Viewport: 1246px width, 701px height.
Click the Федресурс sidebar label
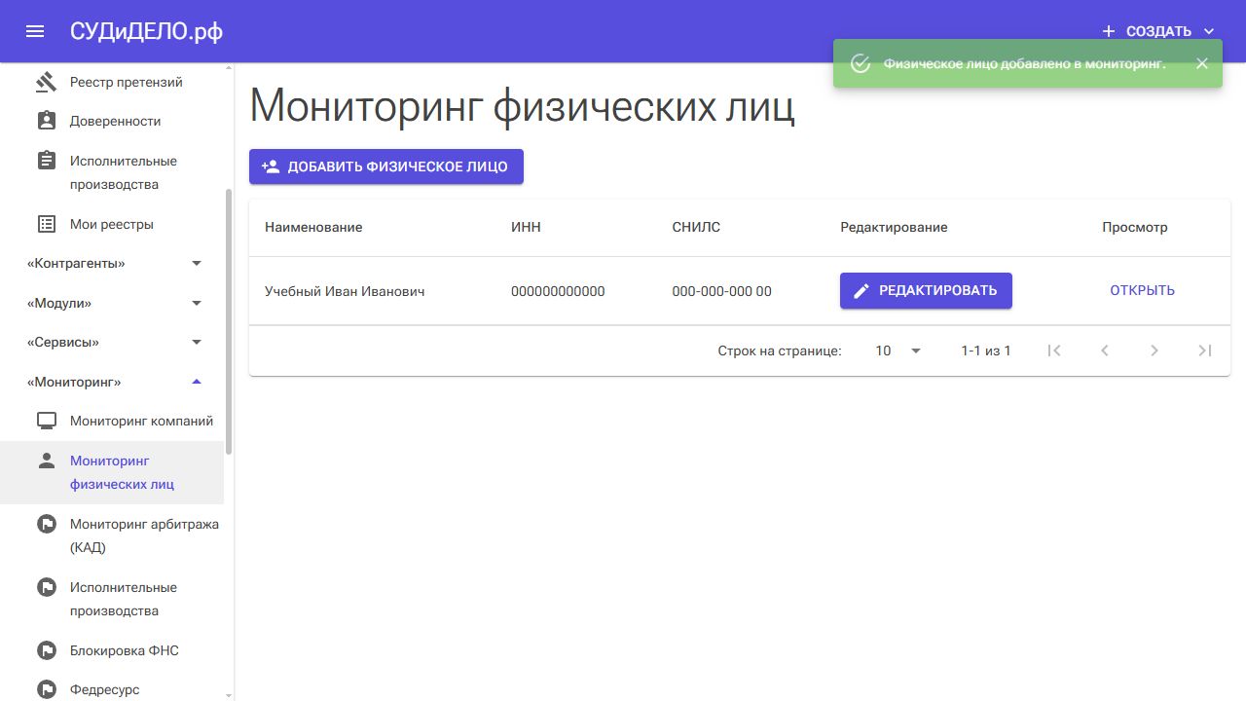click(x=105, y=689)
